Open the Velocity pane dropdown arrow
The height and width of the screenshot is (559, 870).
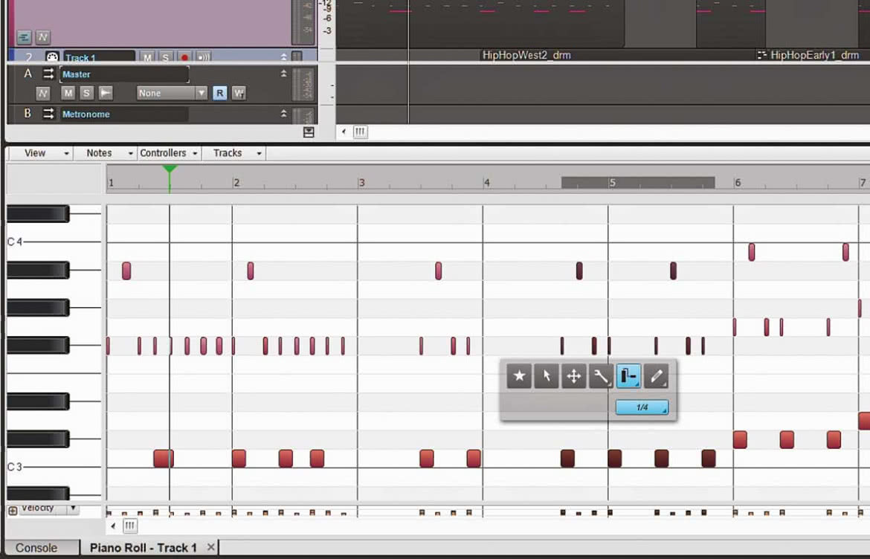click(73, 508)
